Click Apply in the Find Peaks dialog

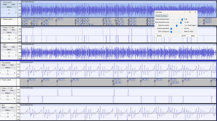click(x=193, y=36)
